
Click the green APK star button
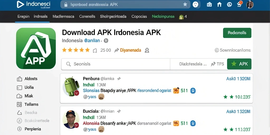point(239,64)
